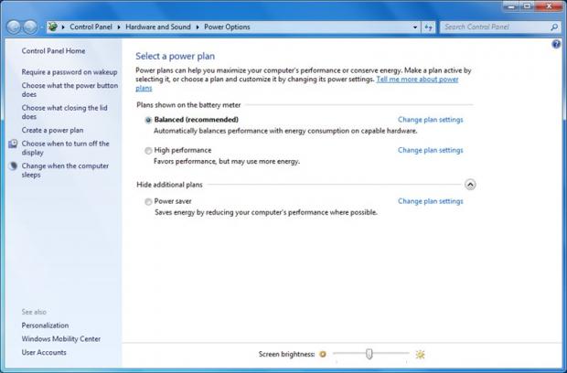Click the dim sun icon left of slider
This screenshot has width=567, height=373.
(x=323, y=354)
